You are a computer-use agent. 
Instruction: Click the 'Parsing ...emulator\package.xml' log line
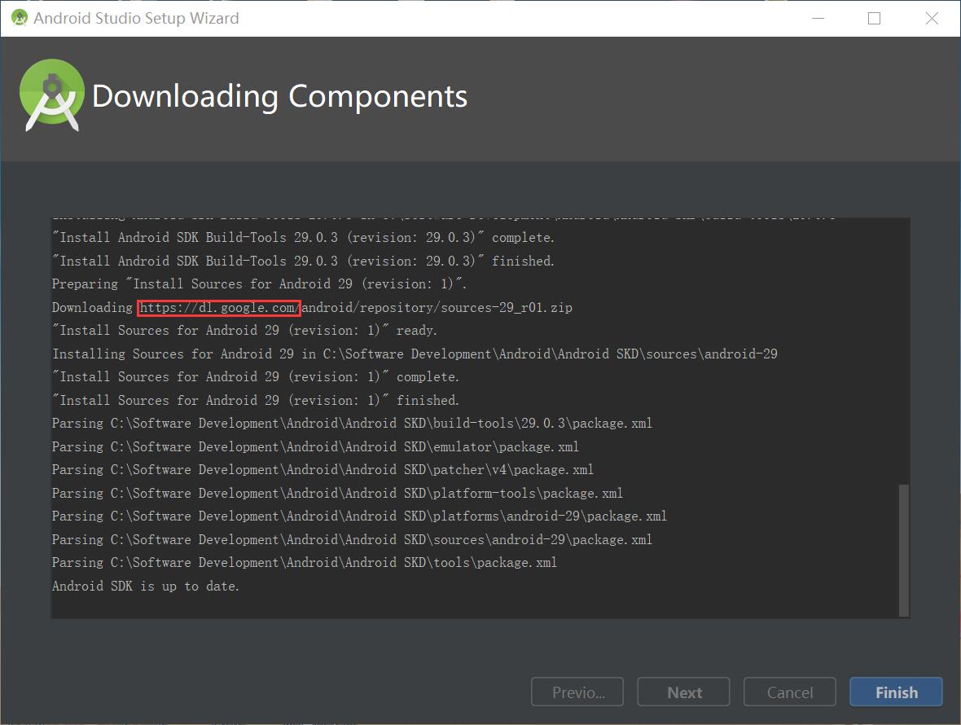(315, 446)
